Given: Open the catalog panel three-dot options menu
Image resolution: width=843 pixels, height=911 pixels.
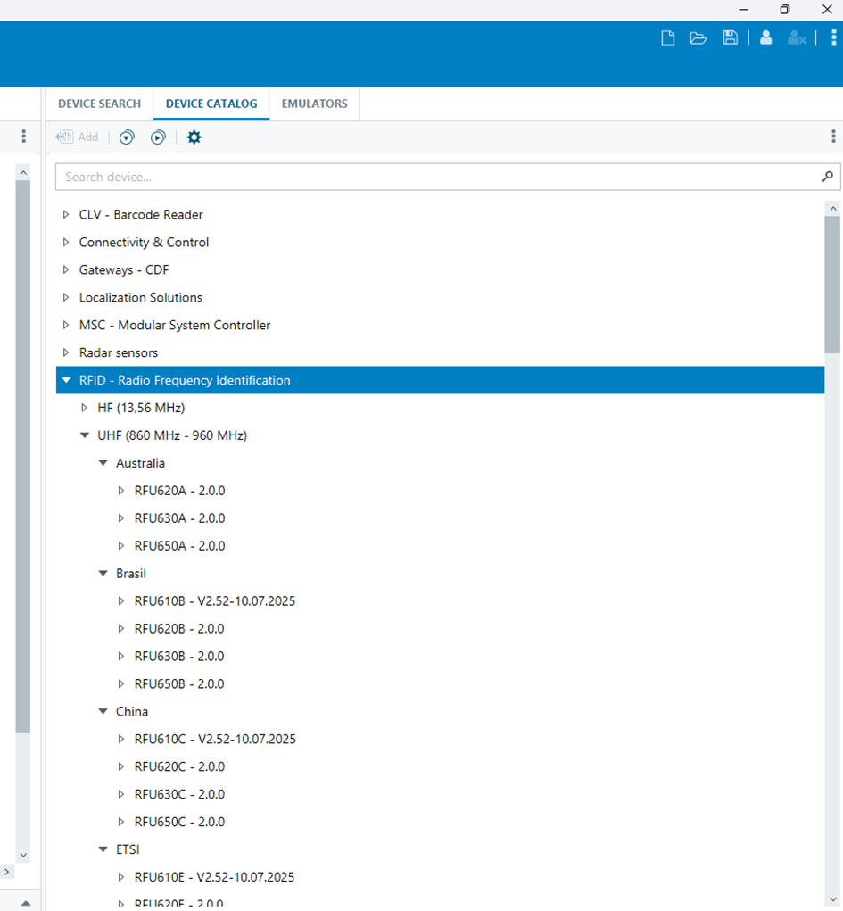Looking at the screenshot, I should (x=833, y=137).
